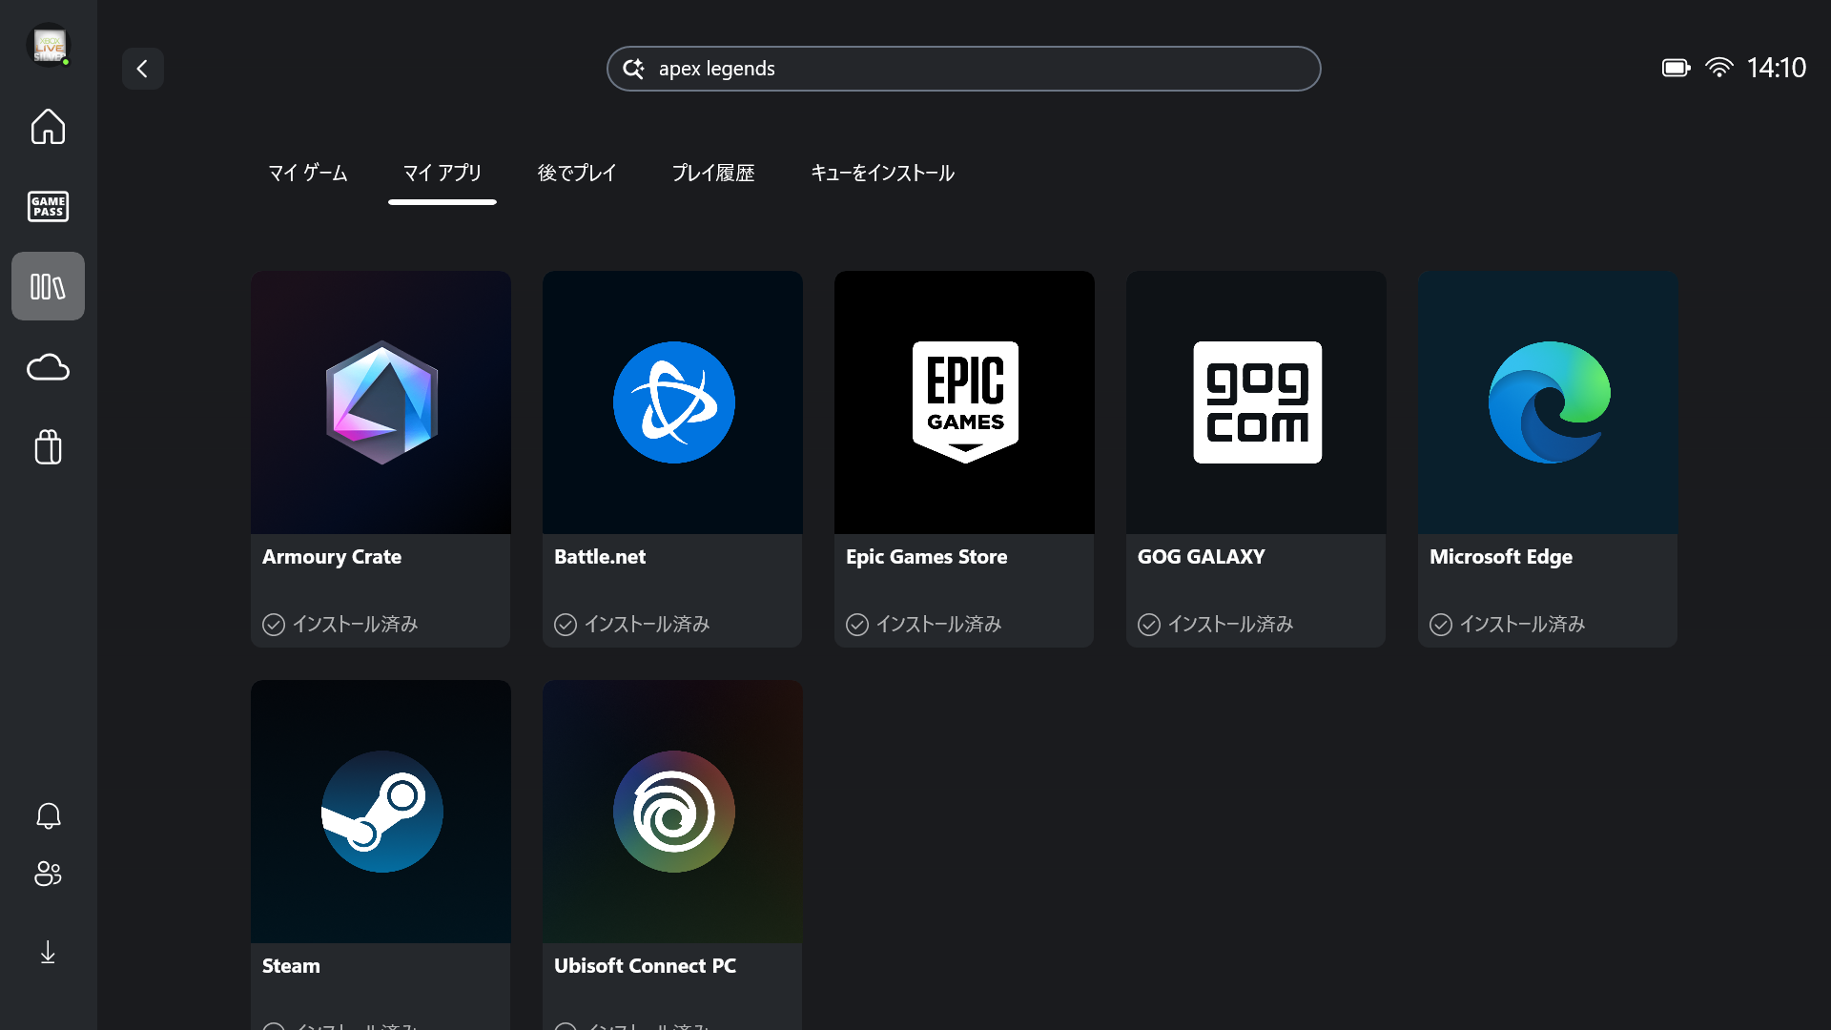Open the Library icon in the sidebar
The height and width of the screenshot is (1030, 1831).
[48, 285]
